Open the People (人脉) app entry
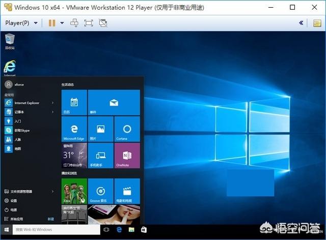326x240 pixels. (29, 140)
